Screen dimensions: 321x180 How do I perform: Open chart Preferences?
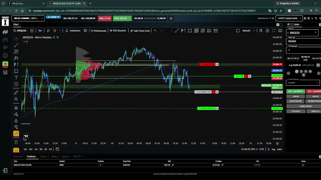99,31
